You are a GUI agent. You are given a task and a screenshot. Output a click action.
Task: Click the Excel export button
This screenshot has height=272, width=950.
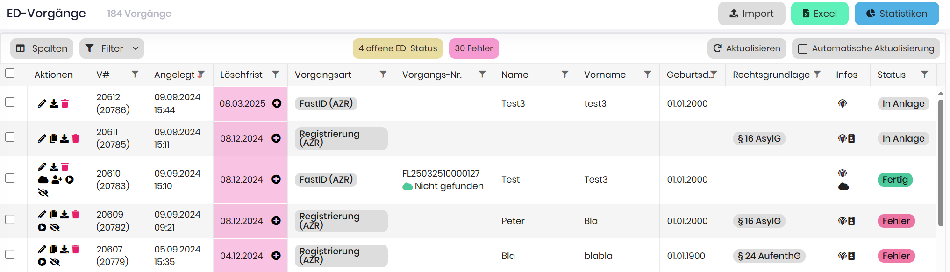(819, 14)
